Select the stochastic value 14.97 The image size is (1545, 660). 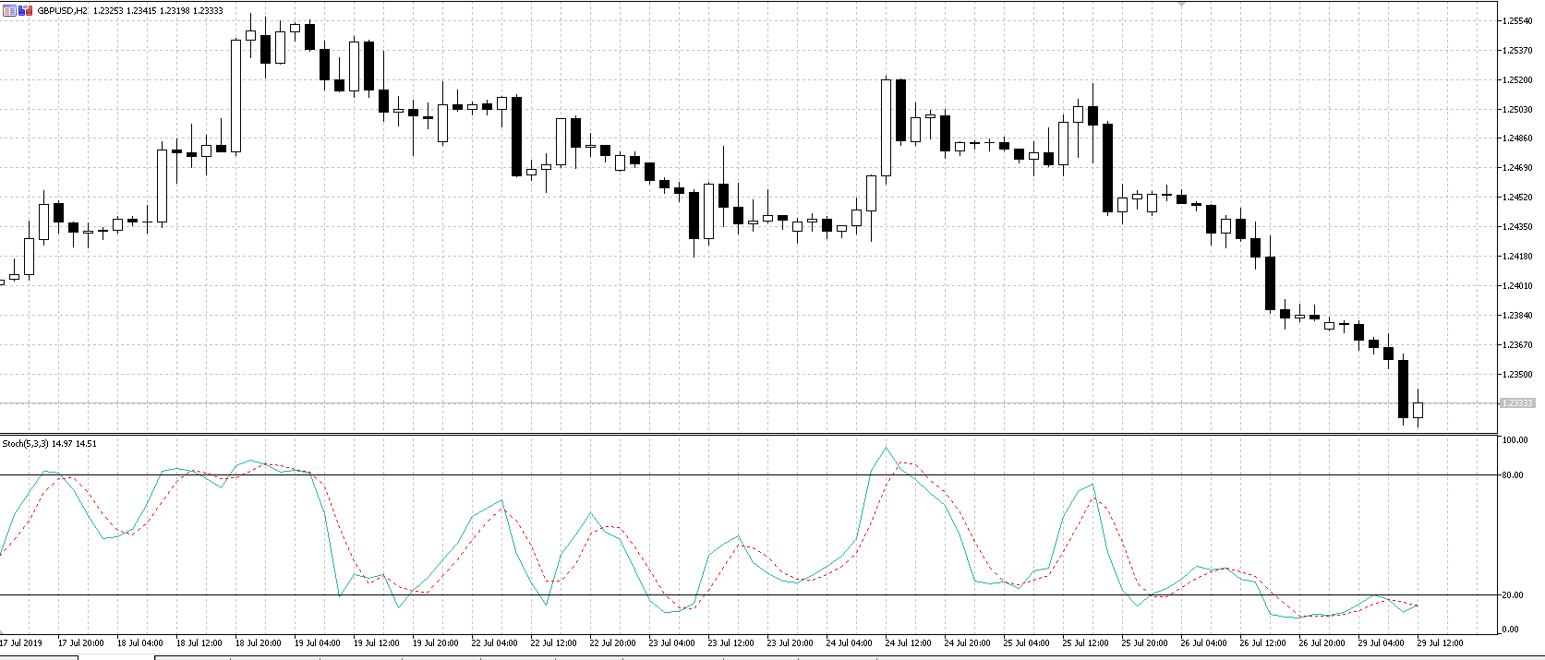coord(62,444)
